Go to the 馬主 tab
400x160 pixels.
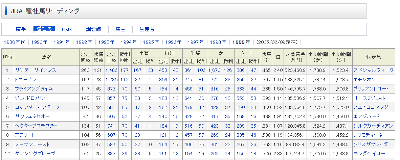[x=120, y=29]
